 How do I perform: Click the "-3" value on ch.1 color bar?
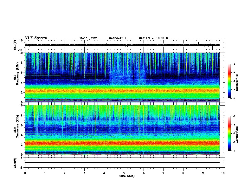[x=234, y=64]
